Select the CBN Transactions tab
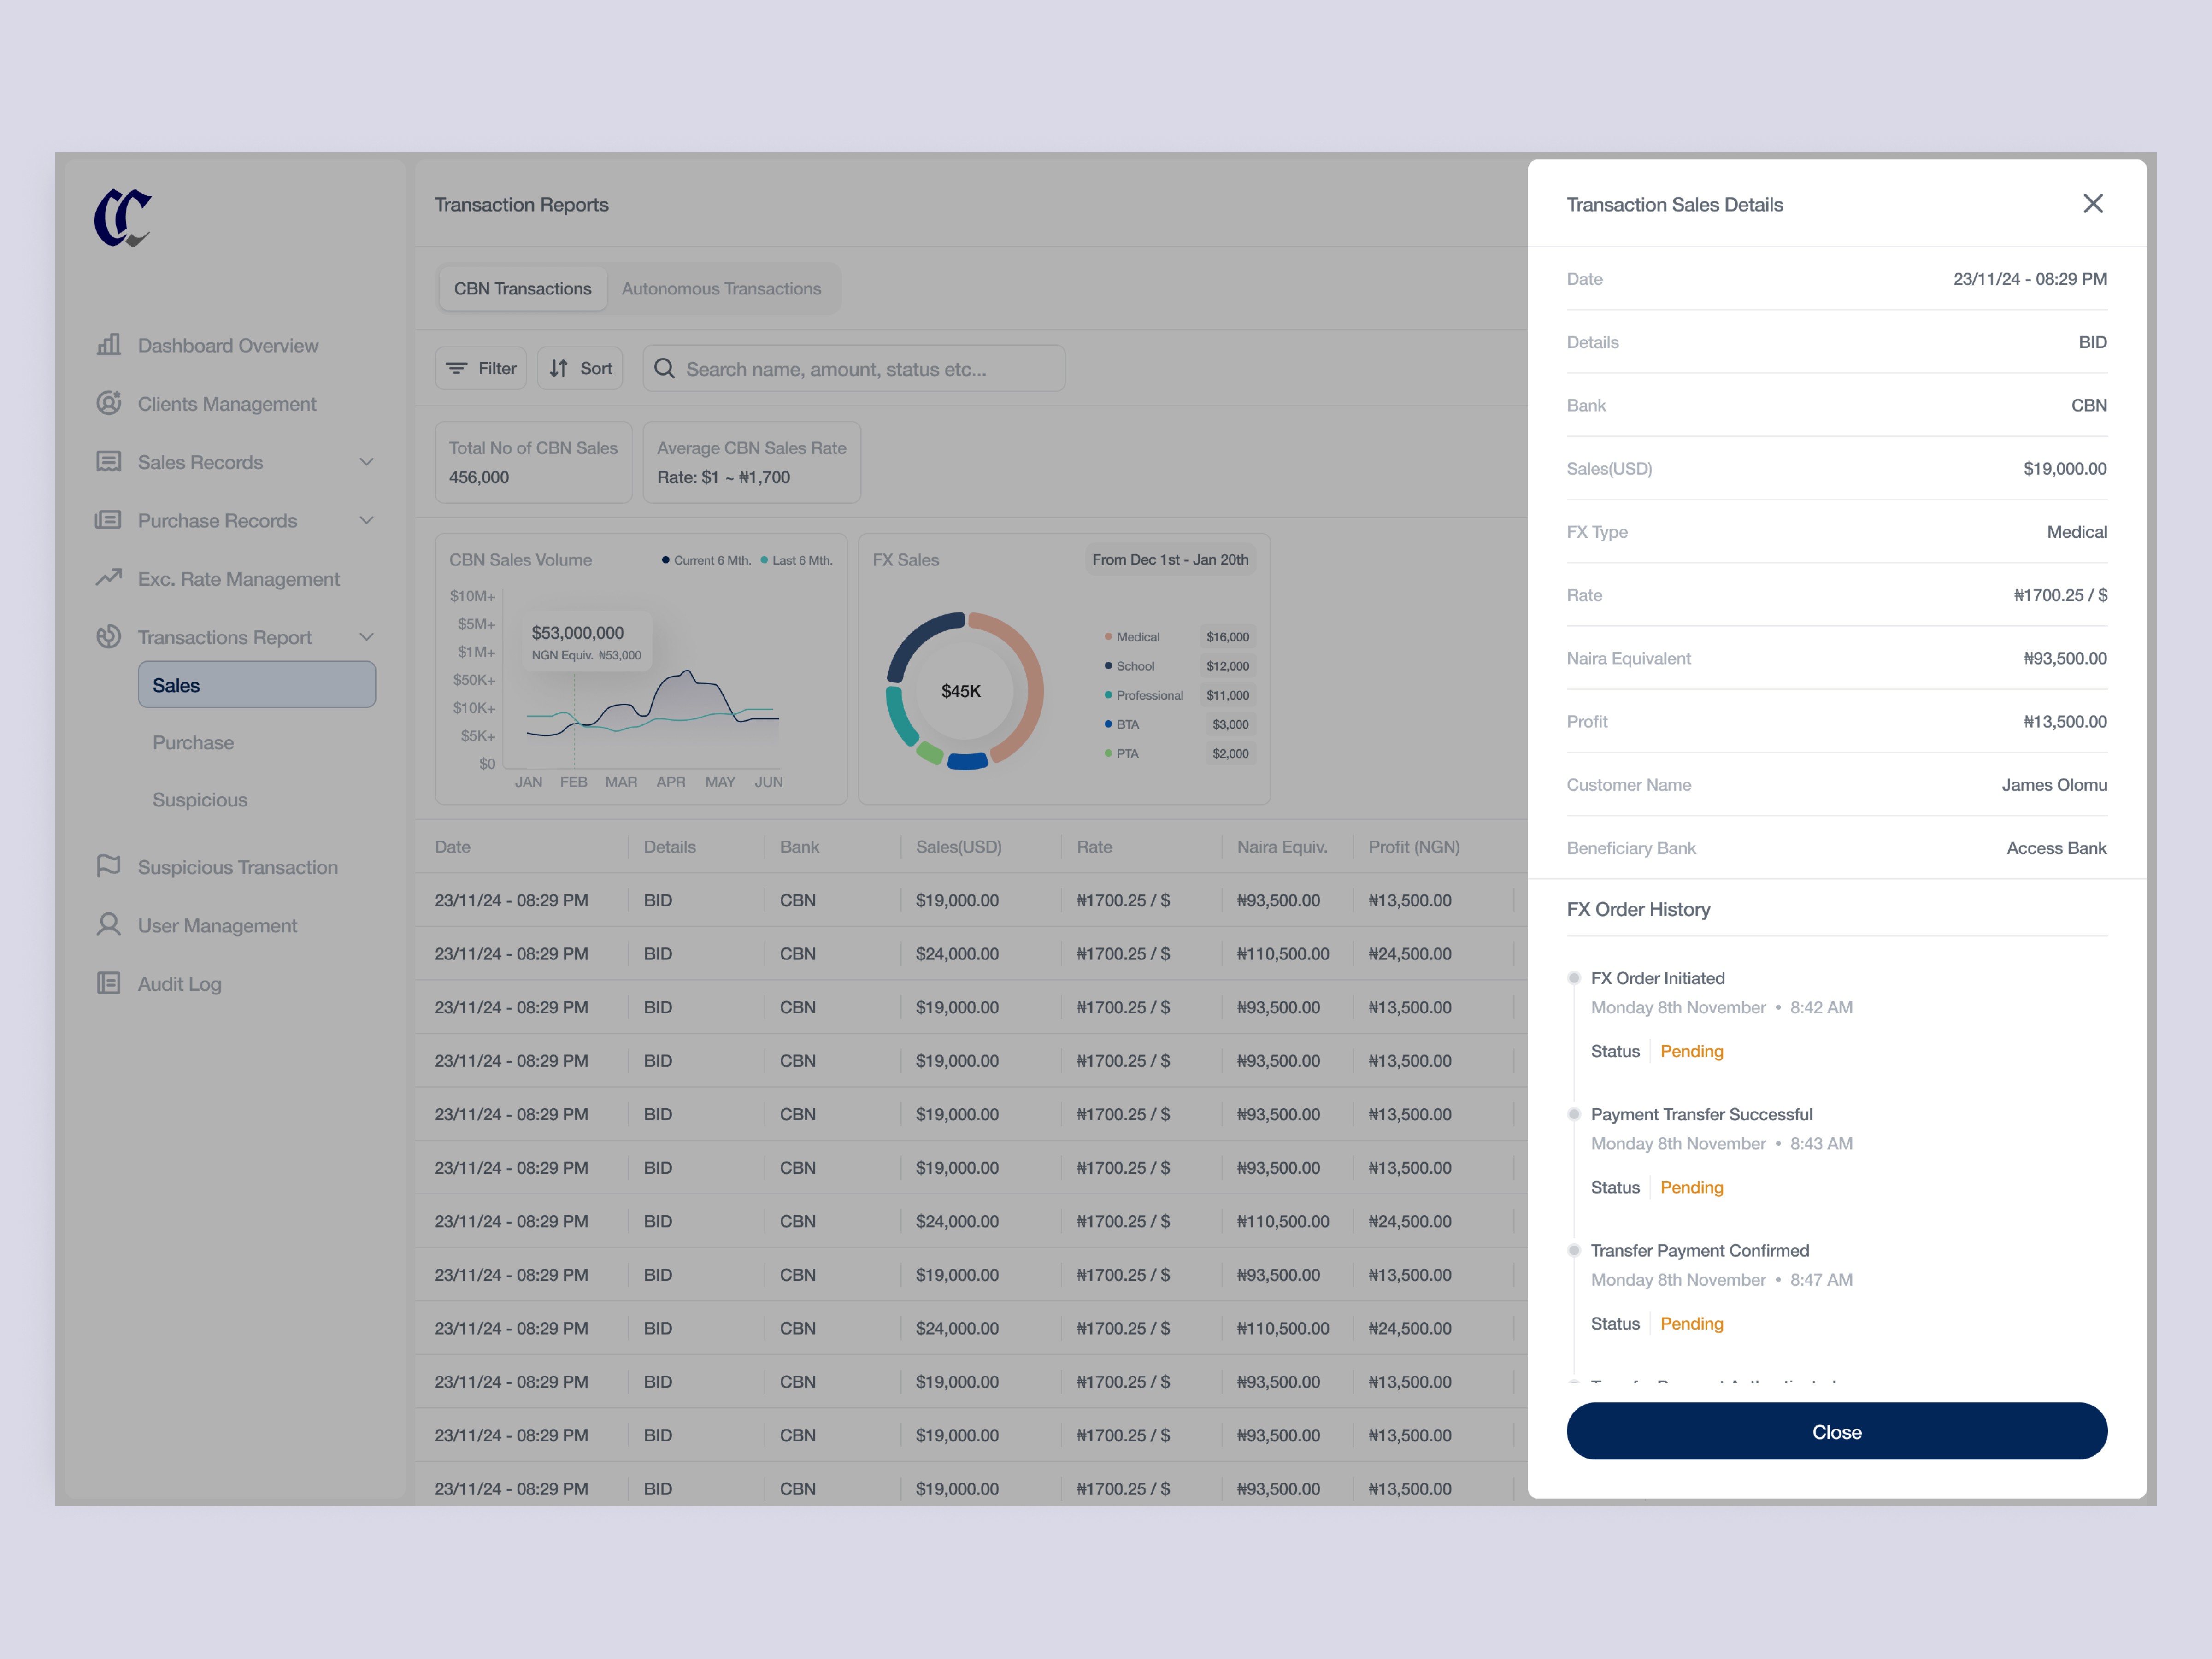 (x=522, y=289)
